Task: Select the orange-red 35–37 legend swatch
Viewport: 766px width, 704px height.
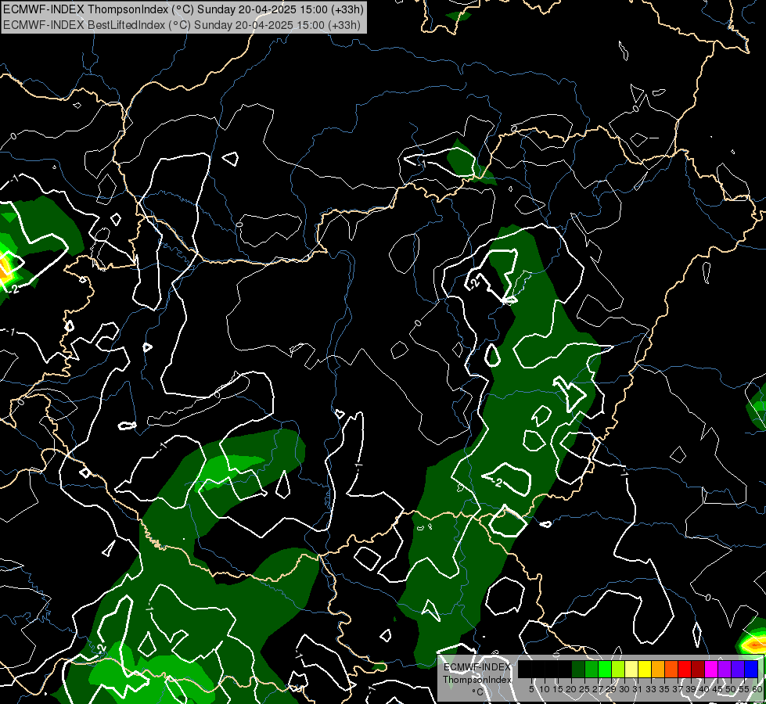Action: 671,669
